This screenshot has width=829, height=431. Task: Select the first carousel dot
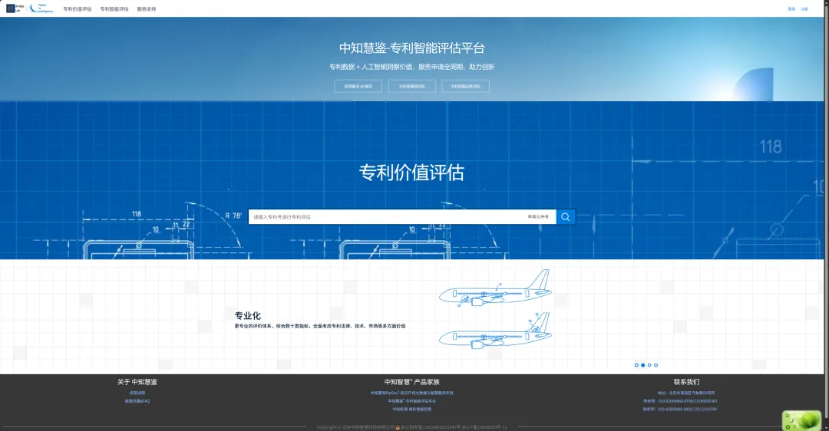pos(636,365)
